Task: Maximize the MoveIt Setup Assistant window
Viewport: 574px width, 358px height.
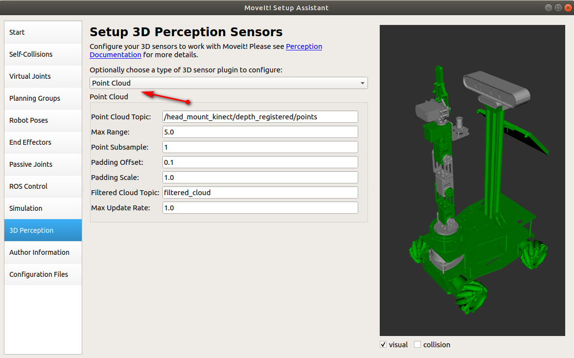Action: 558,8
